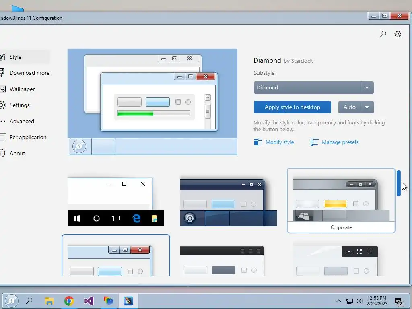Expand the substyle dropdown arrow
Viewport: 412px width, 309px height.
click(x=367, y=87)
